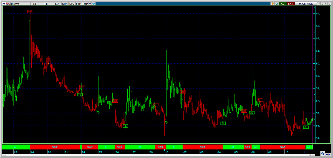333x158 pixels.
Task: Click the AL band above date 27
Action: [140, 147]
